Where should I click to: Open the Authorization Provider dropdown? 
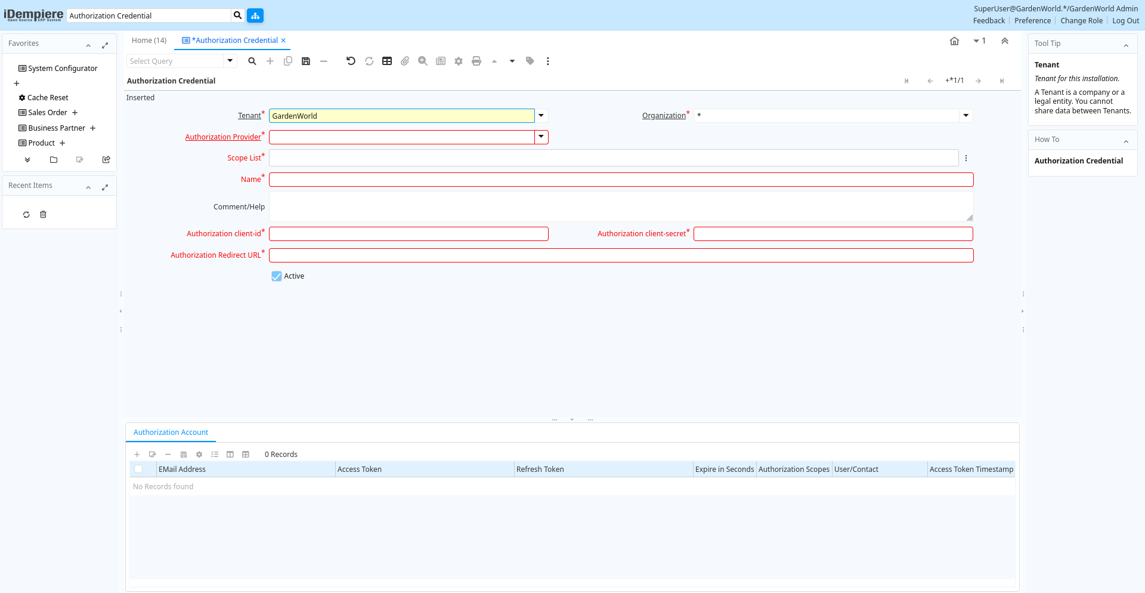541,137
